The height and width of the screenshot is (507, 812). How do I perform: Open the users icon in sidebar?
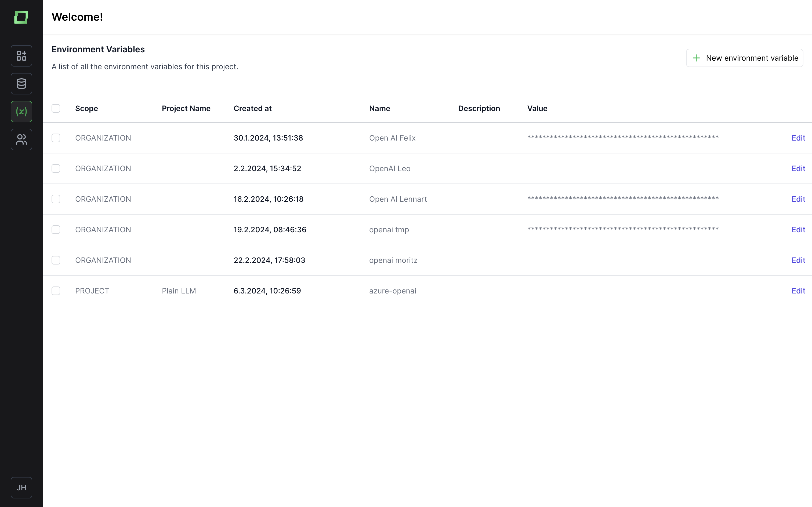click(x=21, y=139)
